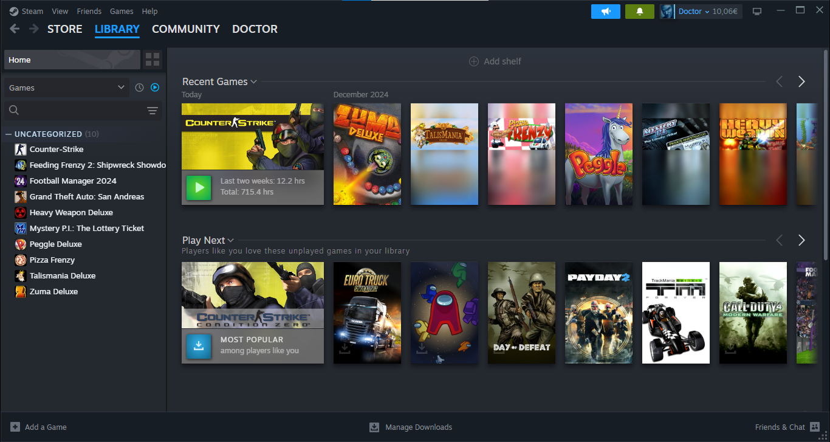This screenshot has height=442, width=830.
Task: Open the Play Next shelf dropdown
Action: [x=231, y=241]
